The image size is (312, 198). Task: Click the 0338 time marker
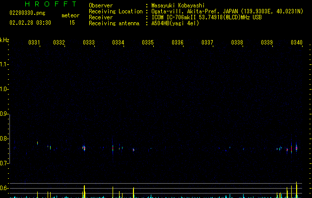click(x=237, y=43)
